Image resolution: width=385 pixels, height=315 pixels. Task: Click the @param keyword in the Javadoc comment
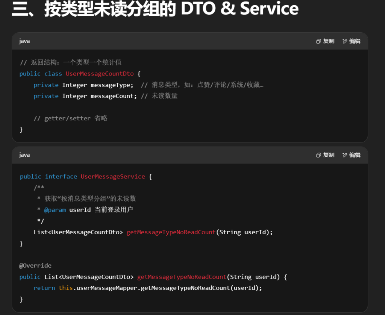(x=55, y=210)
